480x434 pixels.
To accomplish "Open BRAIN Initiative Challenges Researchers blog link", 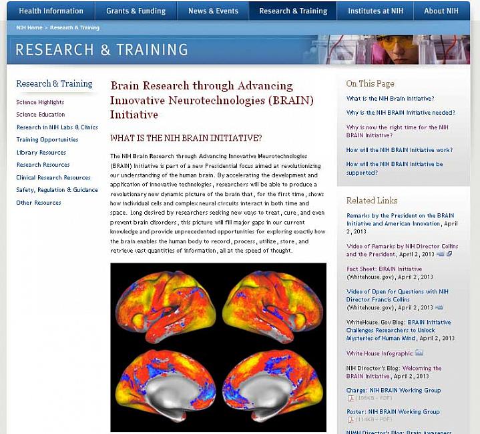I will pyautogui.click(x=398, y=330).
